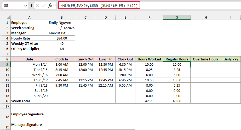The image size is (241, 130).
Task: Open the Name Box dropdown arrow
Action: coord(26,6)
